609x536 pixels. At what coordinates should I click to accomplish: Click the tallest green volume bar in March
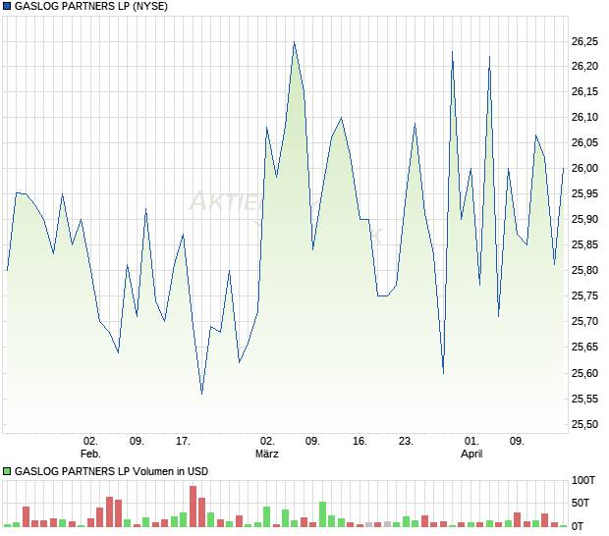(x=322, y=514)
